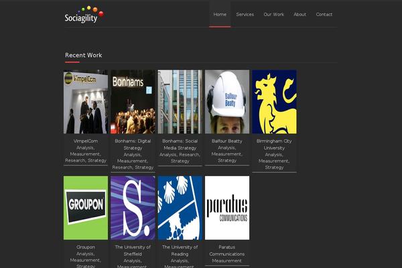This screenshot has width=402, height=268.
Task: Click Research, Strategy tags under Bonhams Digital Strategy
Action: (x=133, y=167)
